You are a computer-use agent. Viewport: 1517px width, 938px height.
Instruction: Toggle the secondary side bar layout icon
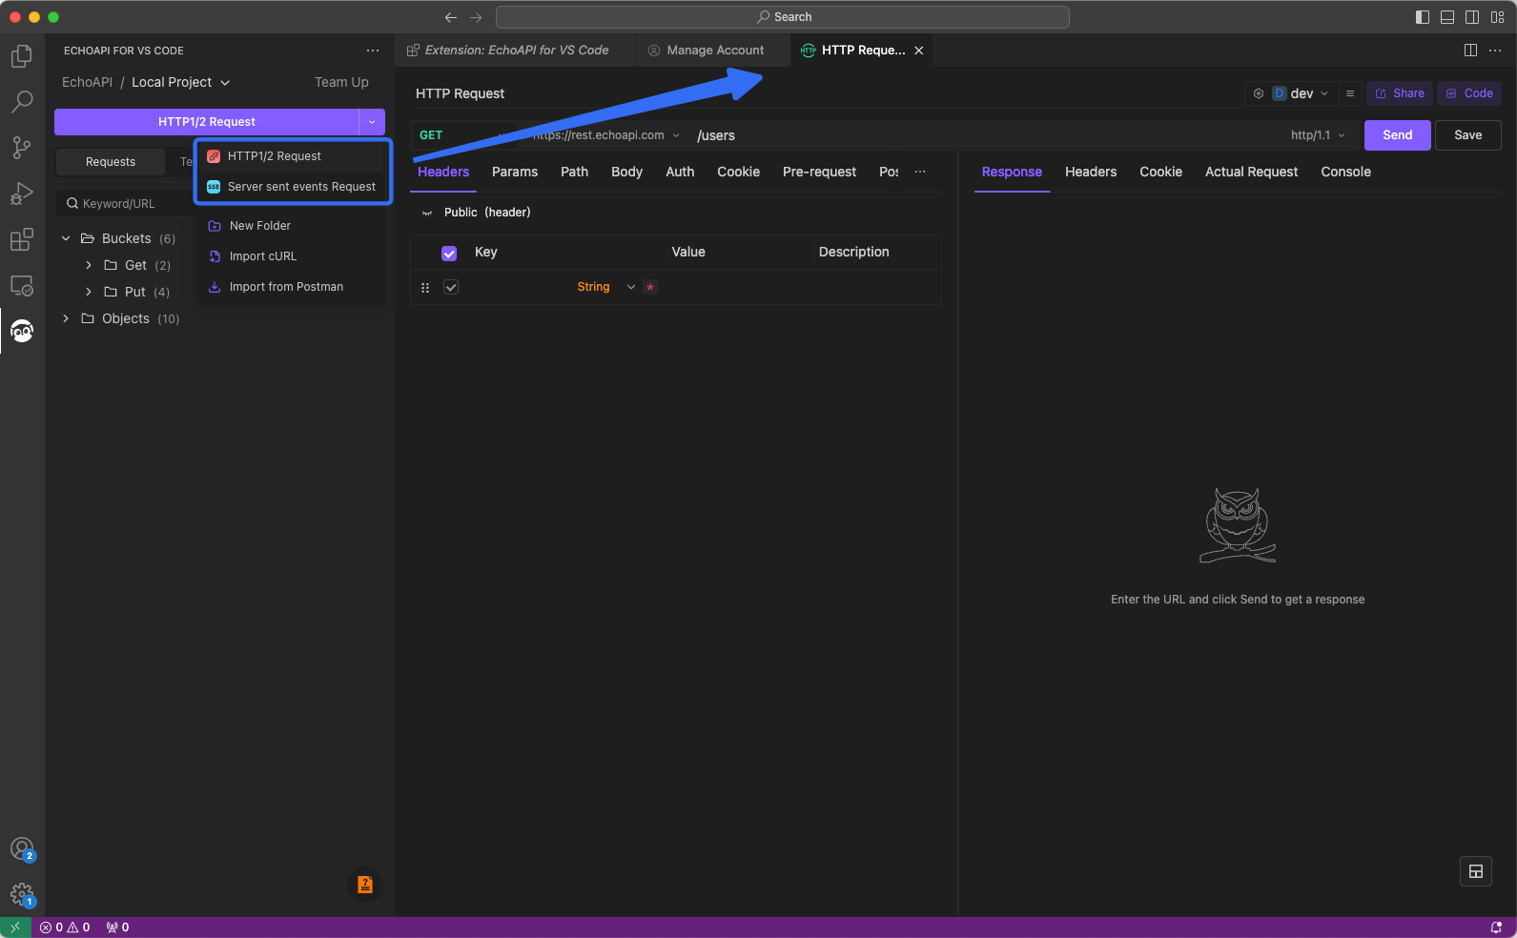pos(1472,17)
